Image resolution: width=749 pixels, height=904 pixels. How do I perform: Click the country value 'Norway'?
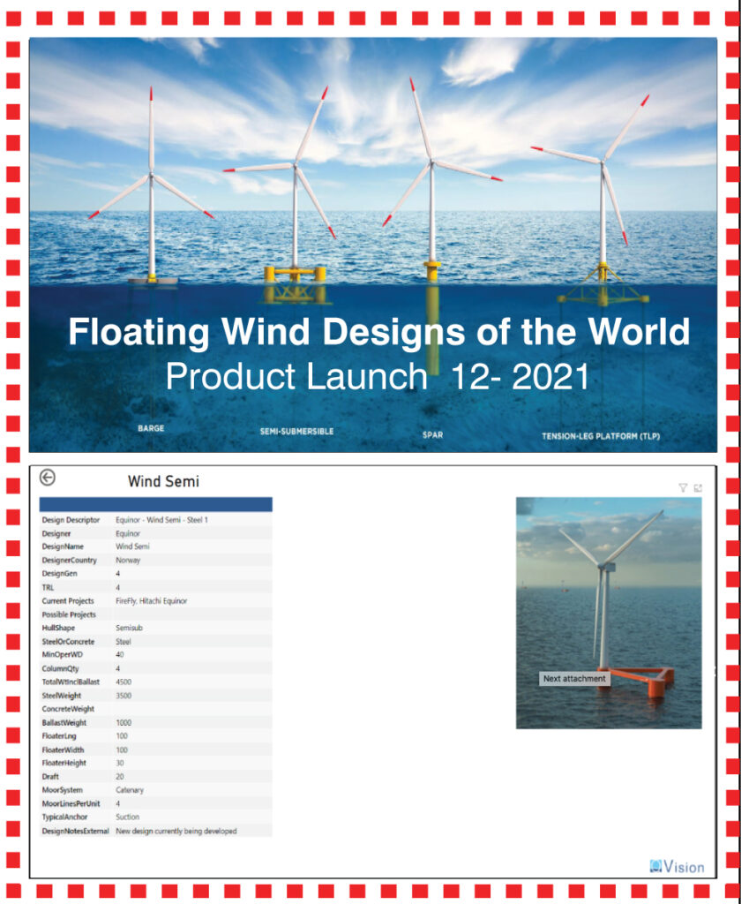[128, 561]
